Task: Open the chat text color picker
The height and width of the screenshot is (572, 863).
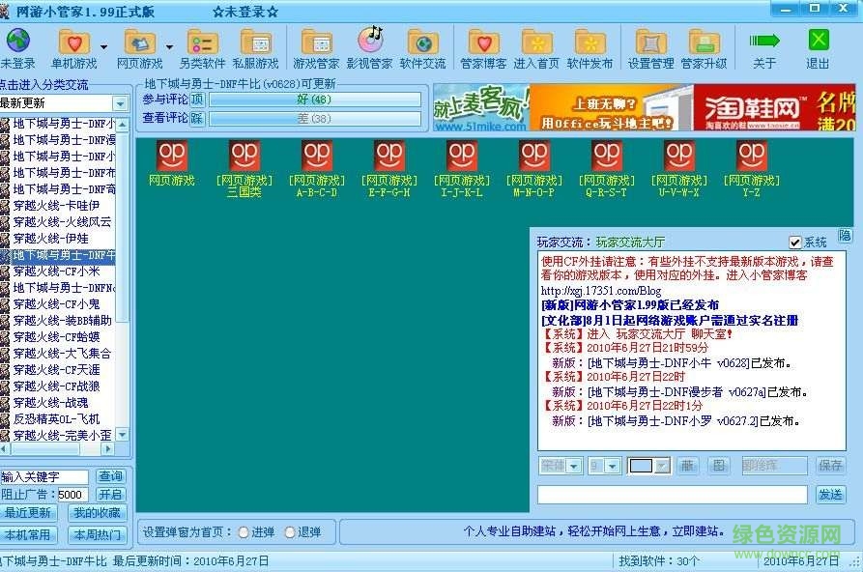Action: click(x=648, y=466)
